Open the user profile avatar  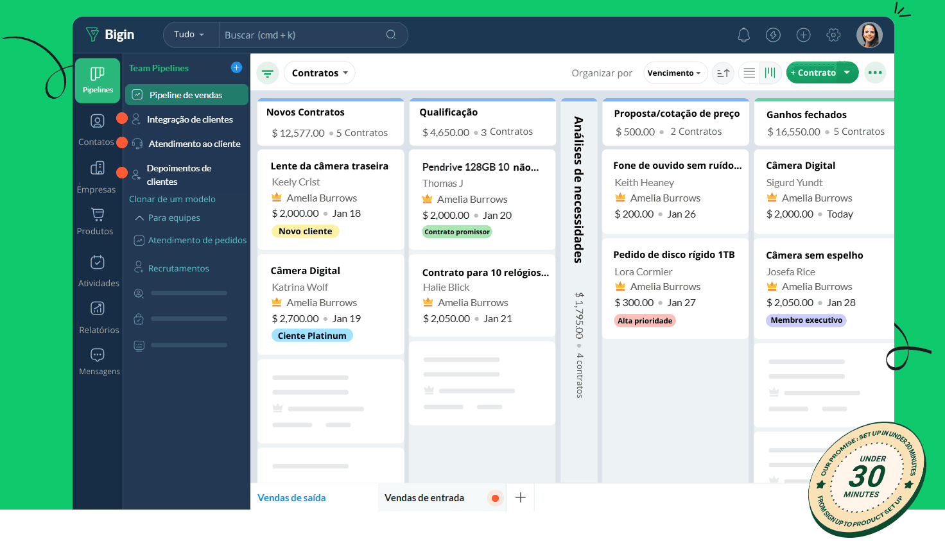[x=869, y=35]
